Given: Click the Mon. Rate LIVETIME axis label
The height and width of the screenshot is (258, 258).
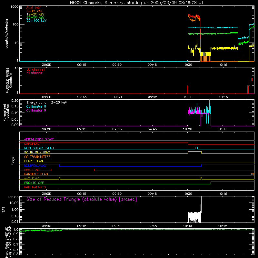Looking at the screenshot, I should (8, 242).
